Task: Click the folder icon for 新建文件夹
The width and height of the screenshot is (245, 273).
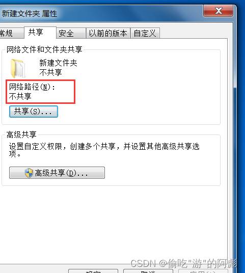Action: click(x=18, y=68)
